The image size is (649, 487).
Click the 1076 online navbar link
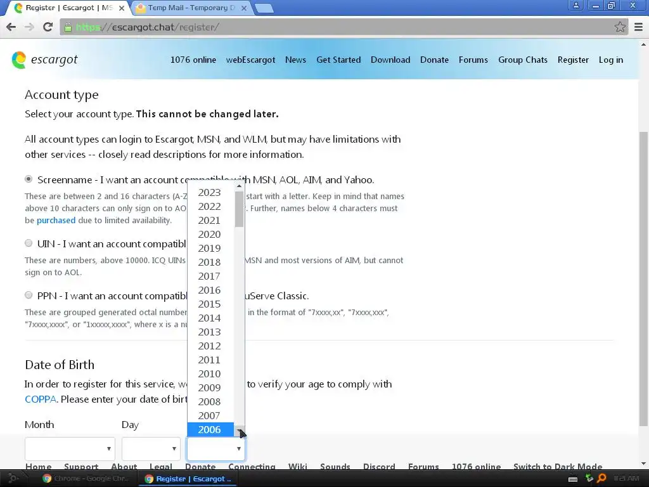pos(193,60)
